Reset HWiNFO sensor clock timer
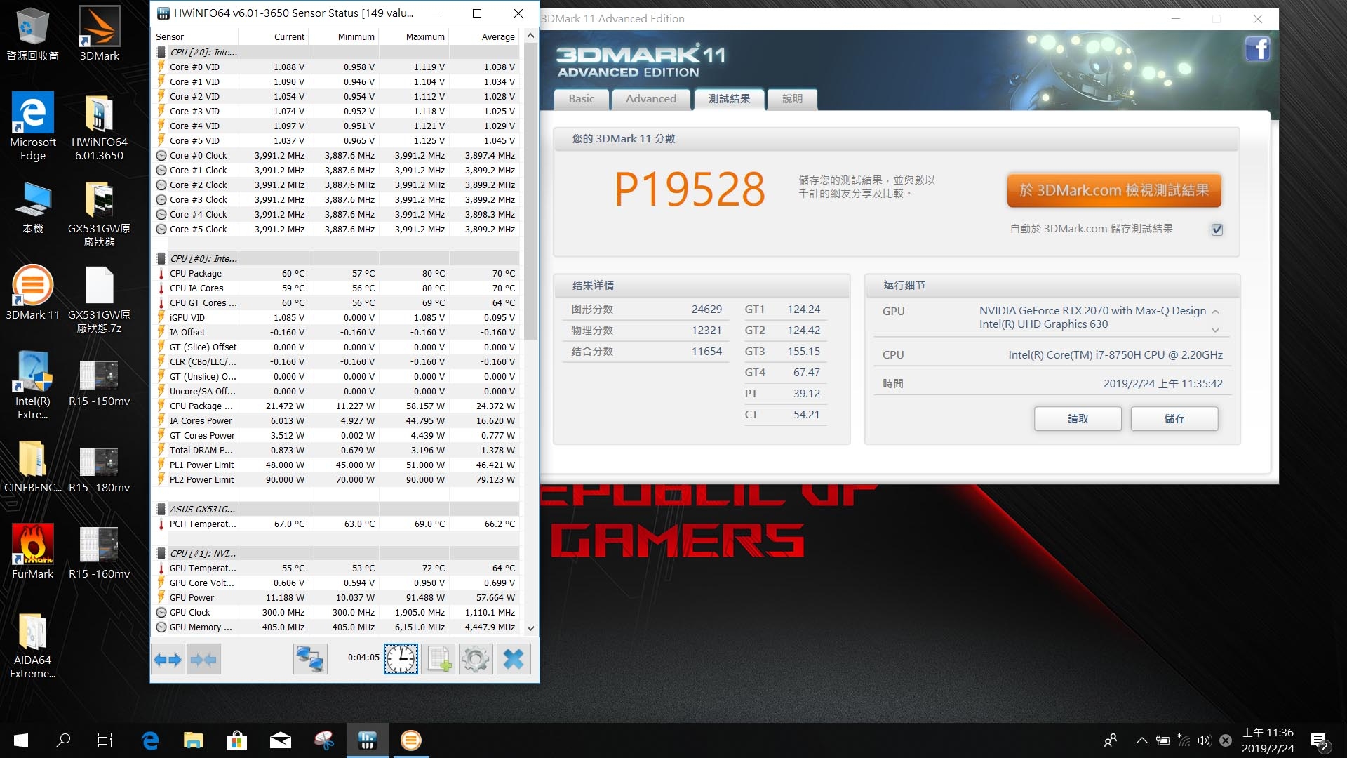The image size is (1347, 758). point(401,659)
